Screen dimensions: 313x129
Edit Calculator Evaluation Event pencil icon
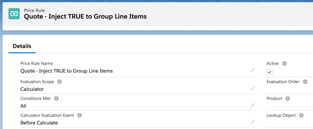coord(253,122)
